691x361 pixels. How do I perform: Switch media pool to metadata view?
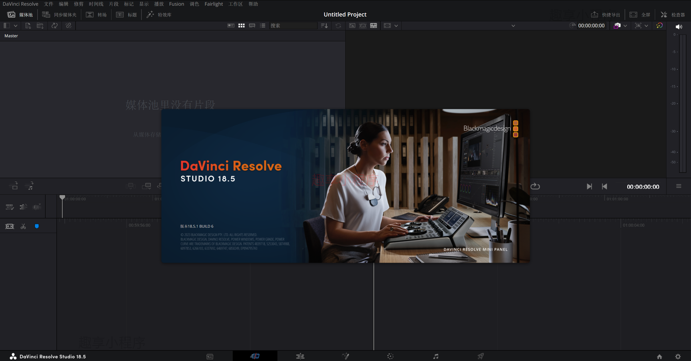tap(231, 26)
